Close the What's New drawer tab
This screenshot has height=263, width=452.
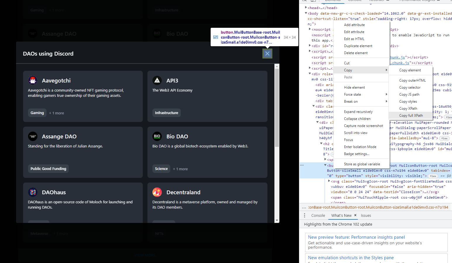coord(355,215)
